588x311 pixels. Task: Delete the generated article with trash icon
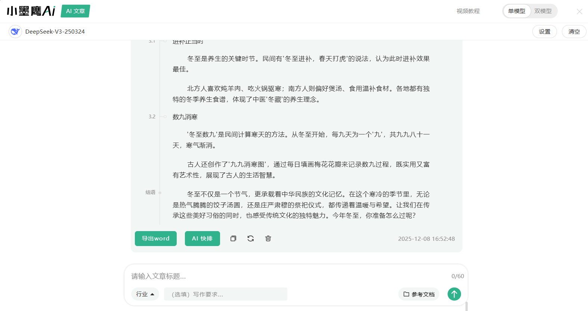click(268, 239)
